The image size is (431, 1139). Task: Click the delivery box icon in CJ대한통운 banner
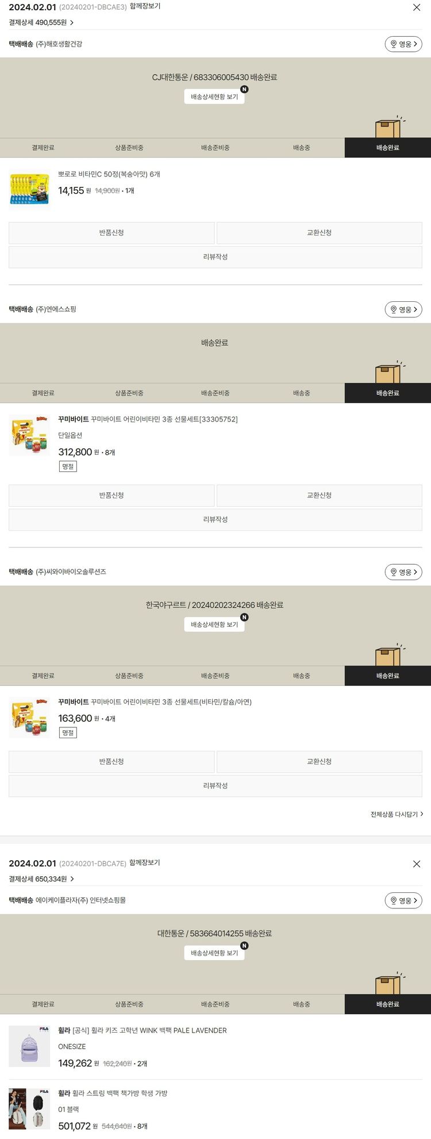390,126
